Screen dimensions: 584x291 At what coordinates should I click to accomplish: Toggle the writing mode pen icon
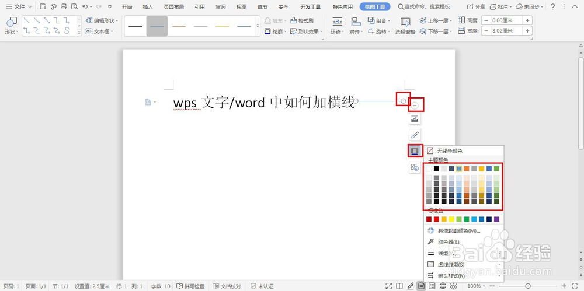tap(411, 286)
